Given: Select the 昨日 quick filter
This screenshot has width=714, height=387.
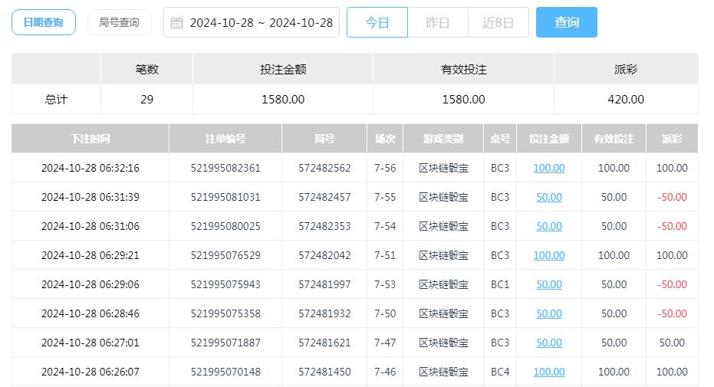Looking at the screenshot, I should (x=437, y=23).
